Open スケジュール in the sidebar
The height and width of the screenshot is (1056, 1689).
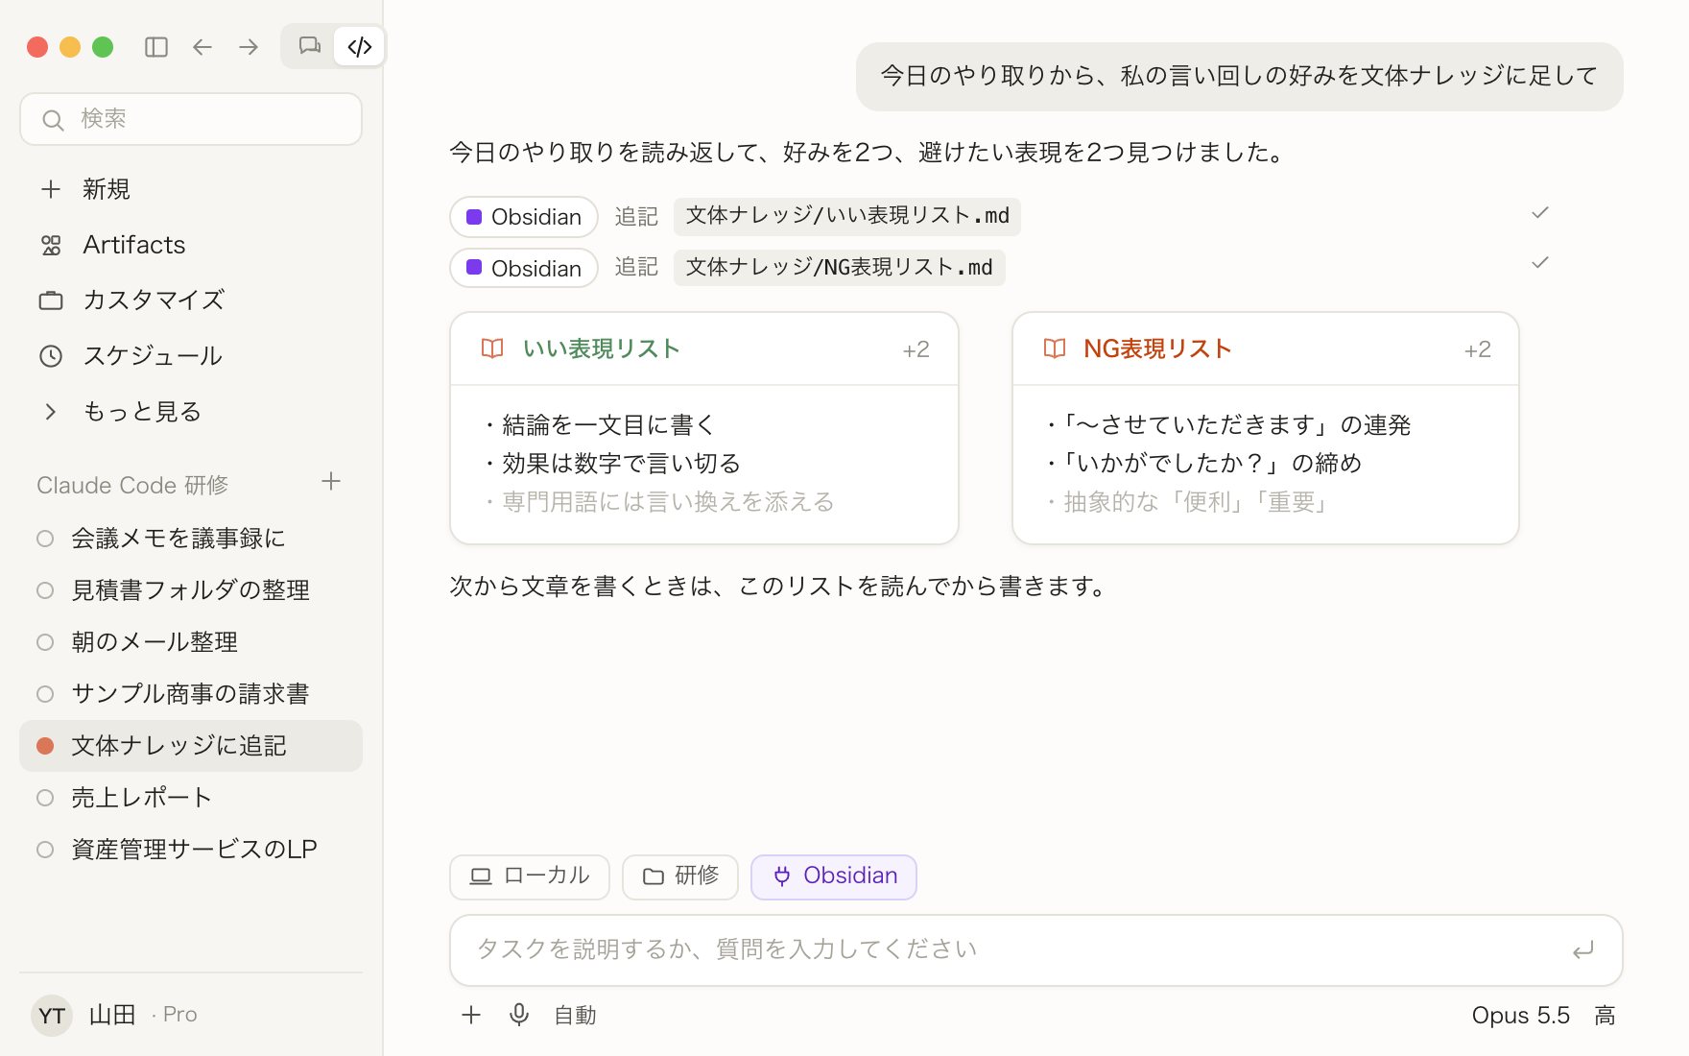191,356
